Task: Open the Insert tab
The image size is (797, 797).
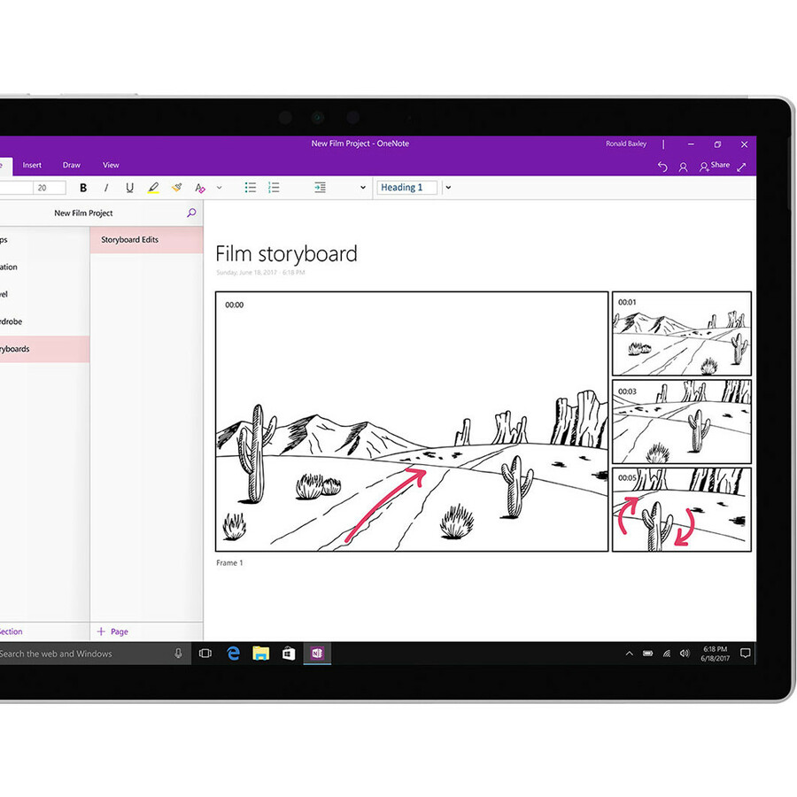Action: coord(32,166)
